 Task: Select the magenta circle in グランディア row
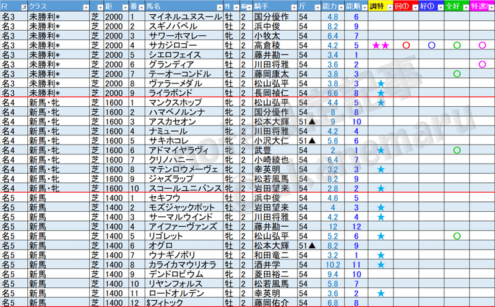tap(482, 64)
